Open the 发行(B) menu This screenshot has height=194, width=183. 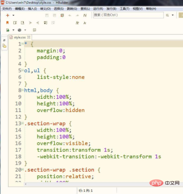(111, 9)
